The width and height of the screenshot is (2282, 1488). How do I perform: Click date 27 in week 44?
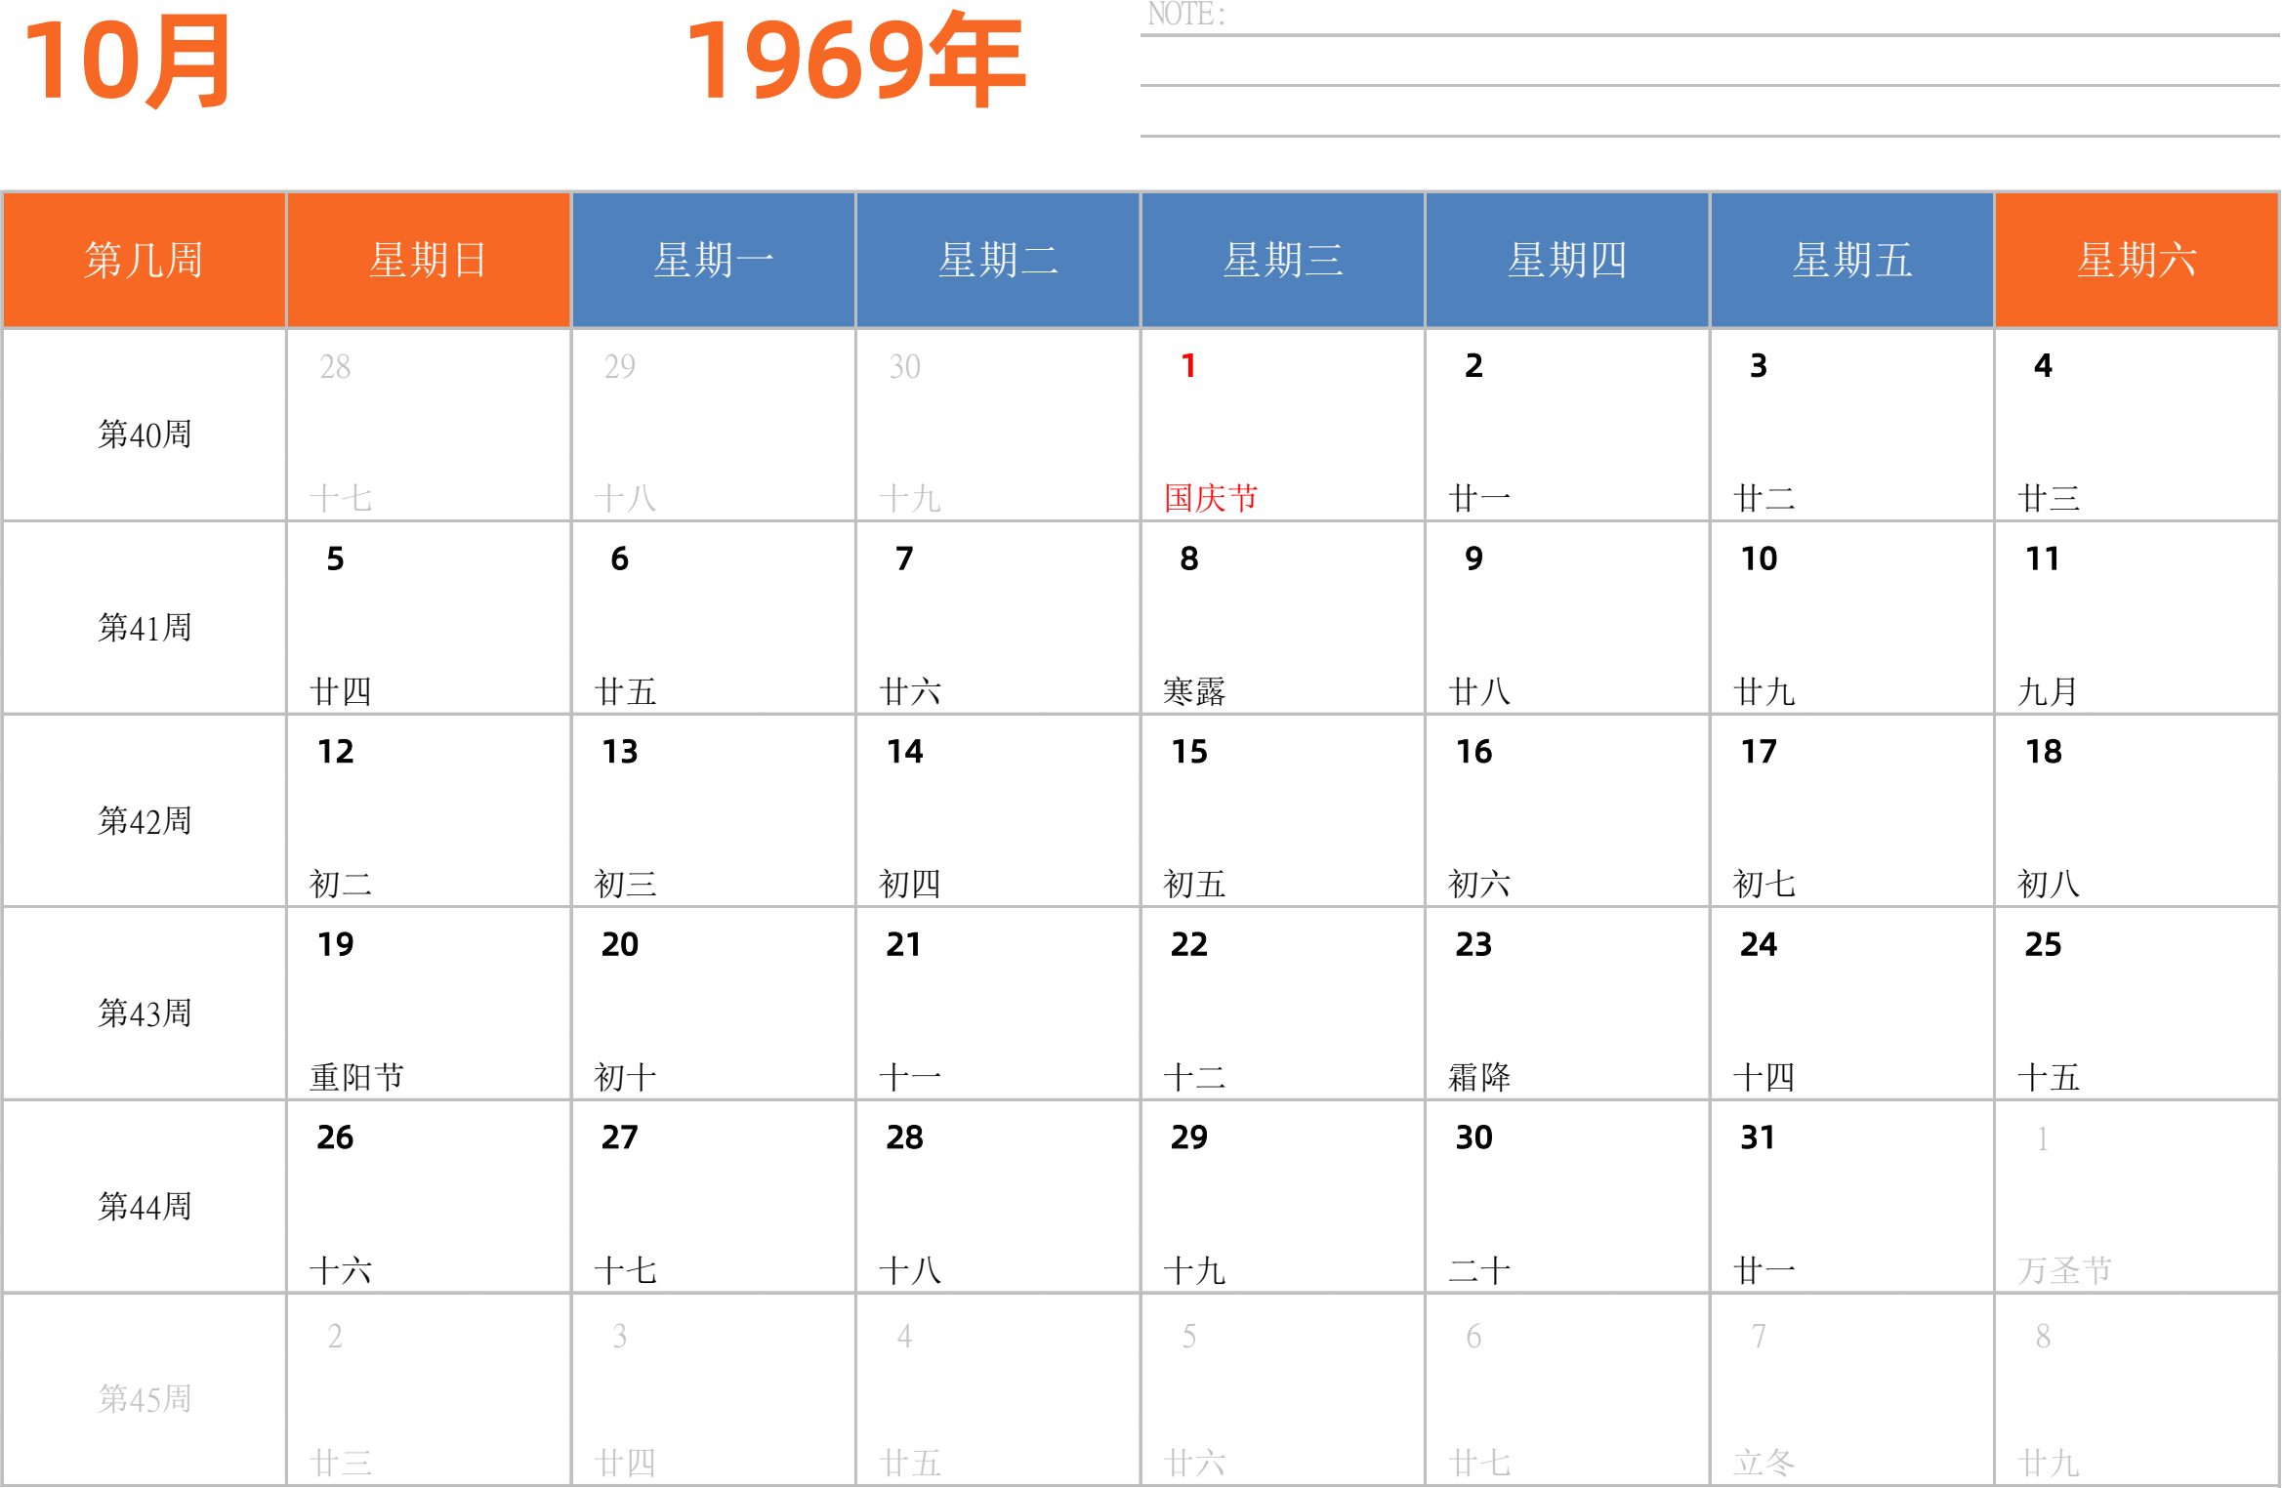click(620, 1137)
